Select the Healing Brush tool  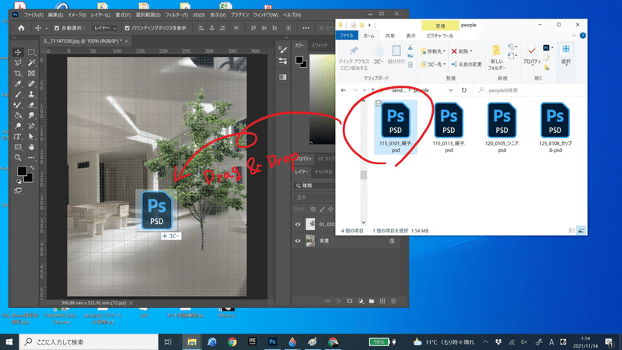[31, 84]
